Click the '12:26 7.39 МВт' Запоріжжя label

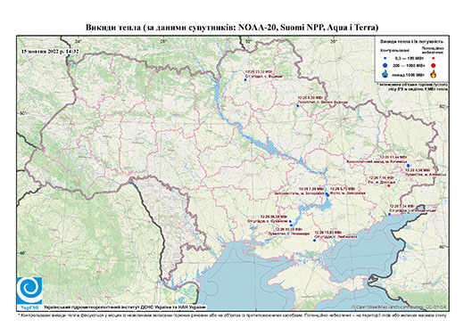point(311,188)
